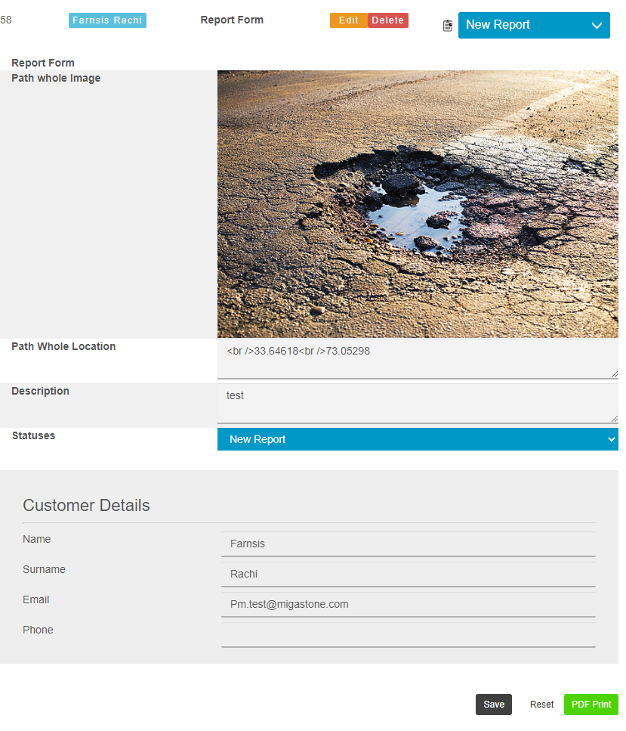Click the empty Phone input field
626x731 pixels.
point(408,635)
